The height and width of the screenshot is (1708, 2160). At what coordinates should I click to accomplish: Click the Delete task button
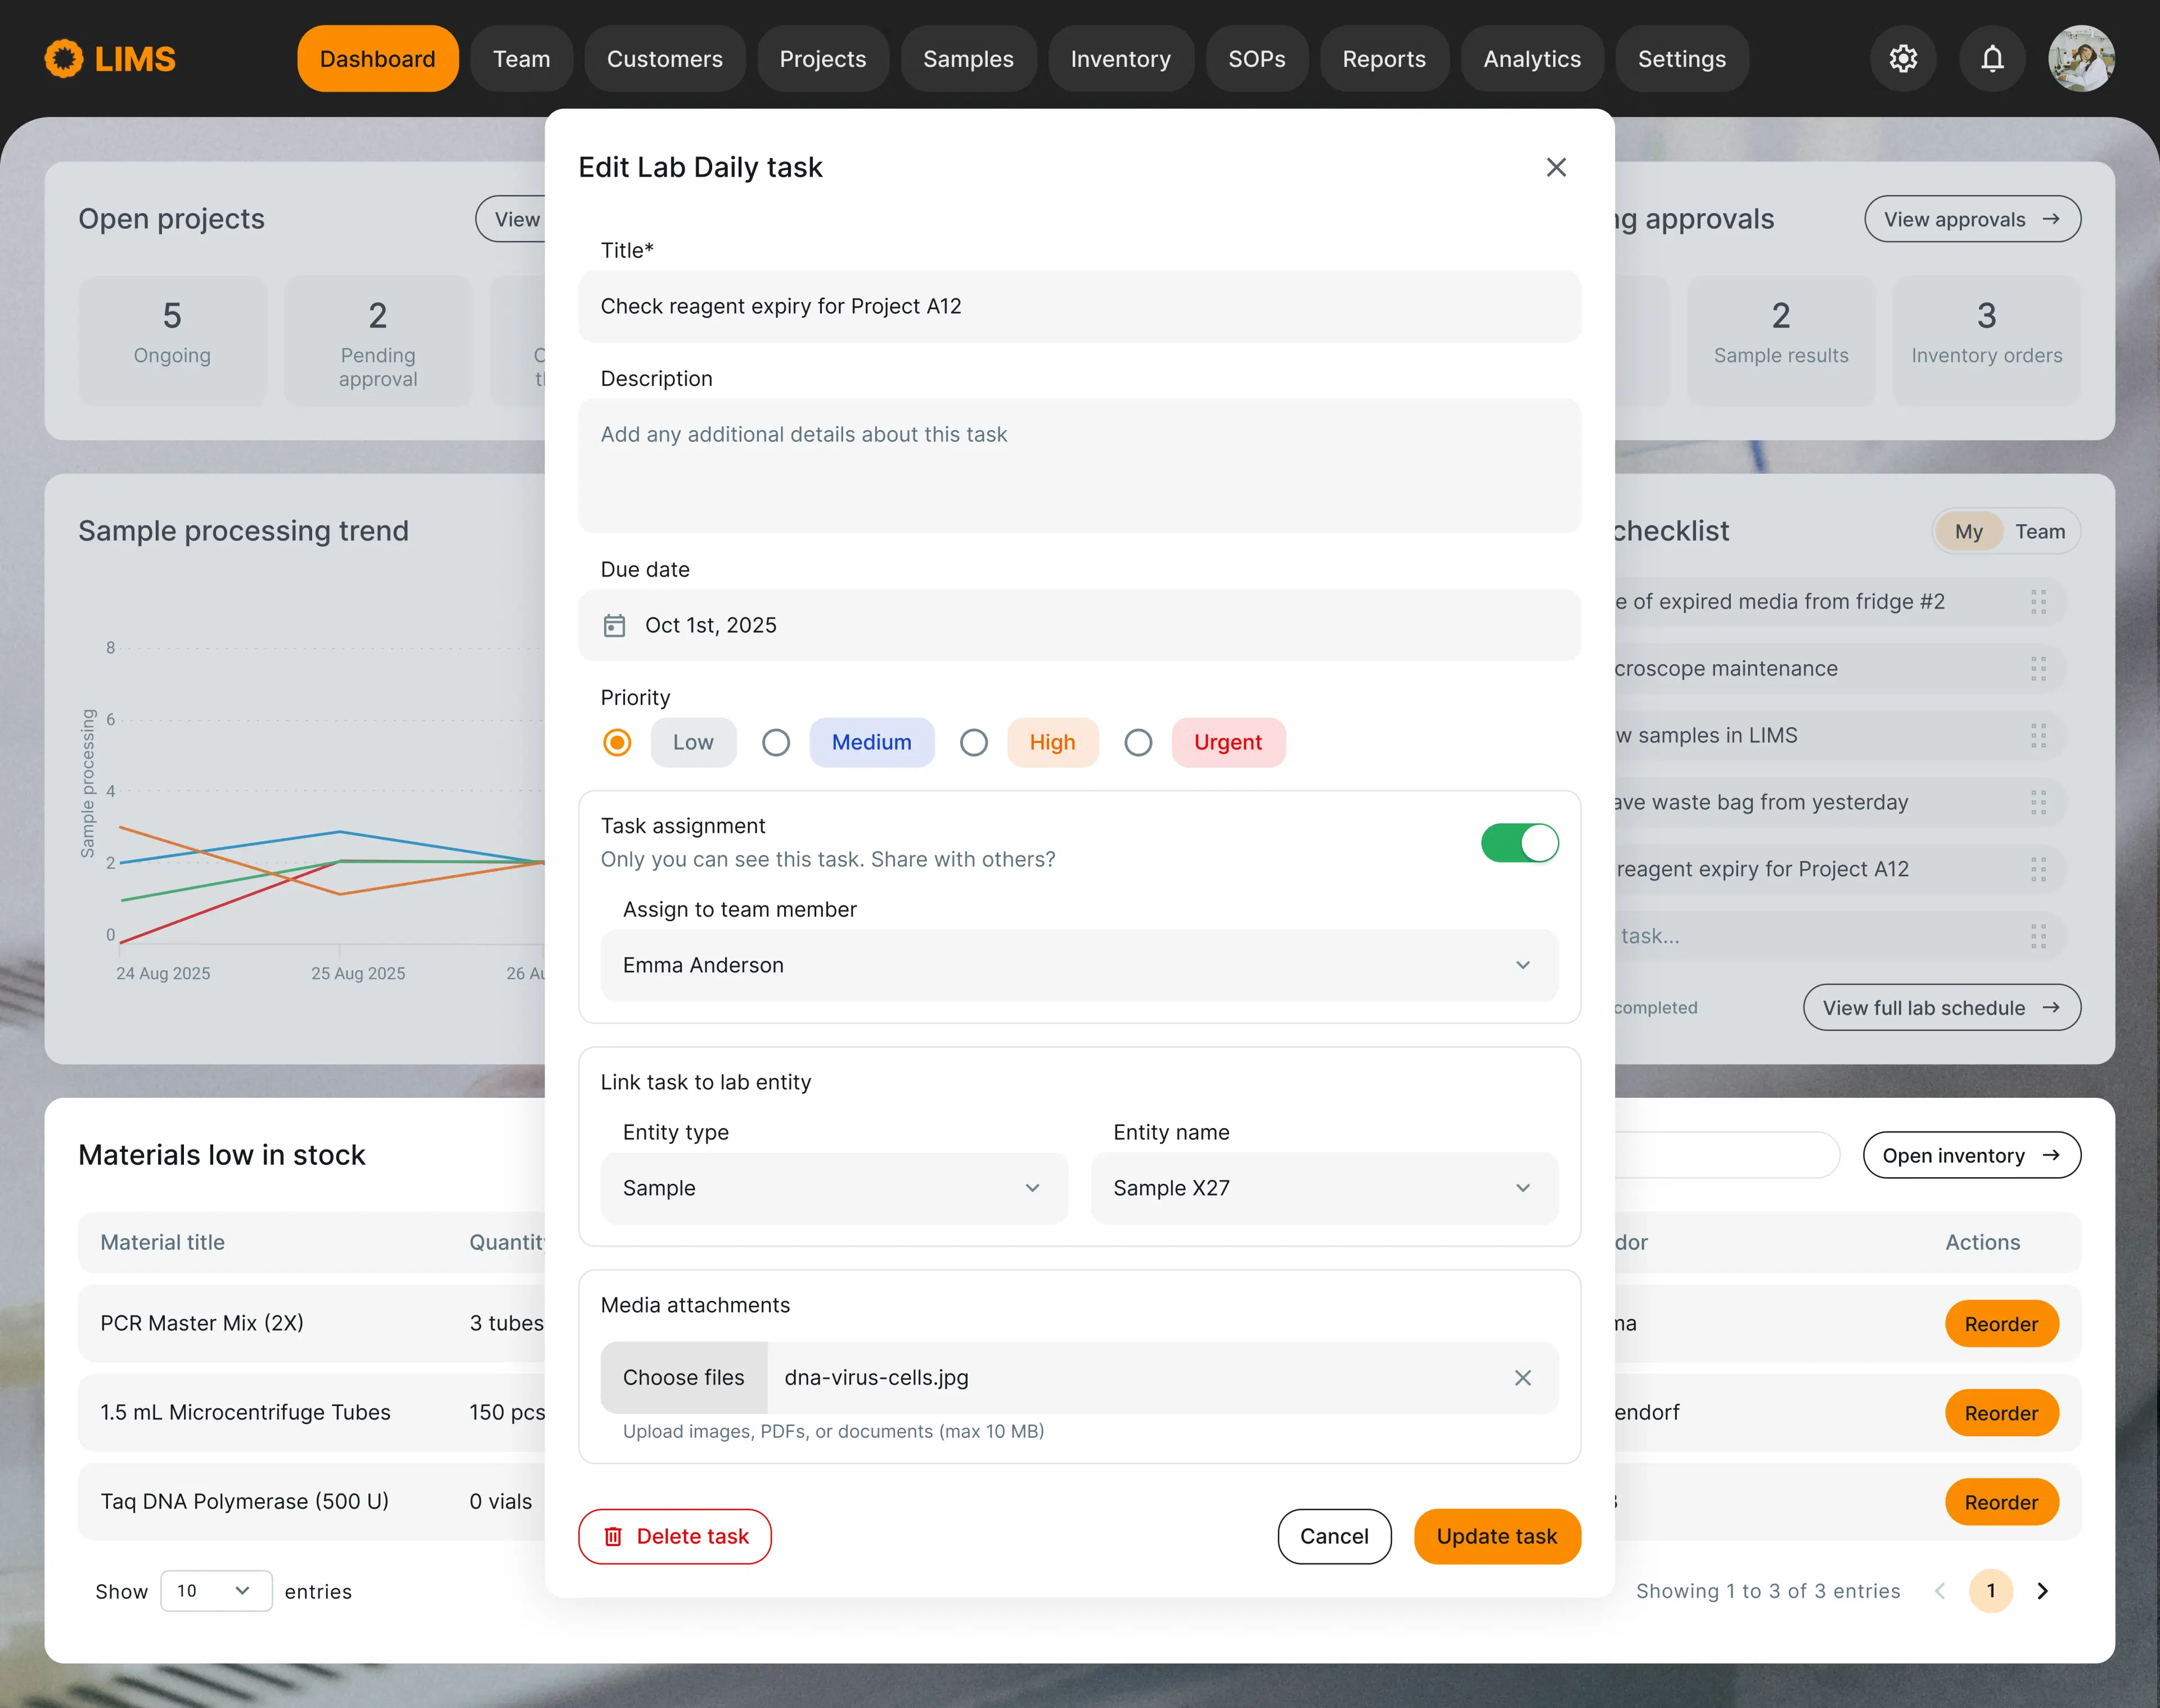click(x=674, y=1536)
